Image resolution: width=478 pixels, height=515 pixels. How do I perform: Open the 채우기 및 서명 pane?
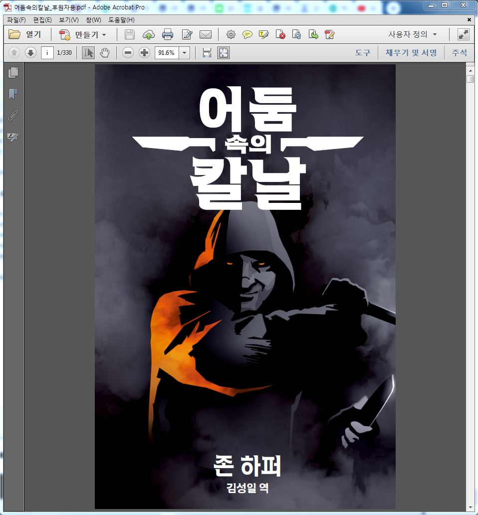point(411,53)
